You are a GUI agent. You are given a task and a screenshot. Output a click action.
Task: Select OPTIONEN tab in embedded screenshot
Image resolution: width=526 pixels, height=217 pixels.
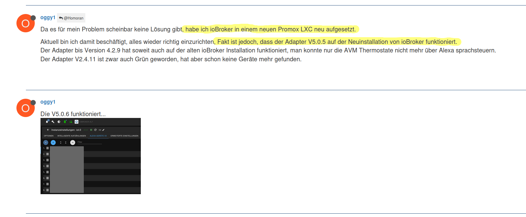pyautogui.click(x=49, y=136)
